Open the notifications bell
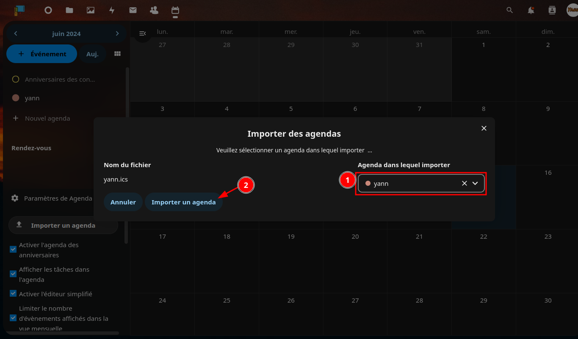The width and height of the screenshot is (578, 339). click(531, 10)
